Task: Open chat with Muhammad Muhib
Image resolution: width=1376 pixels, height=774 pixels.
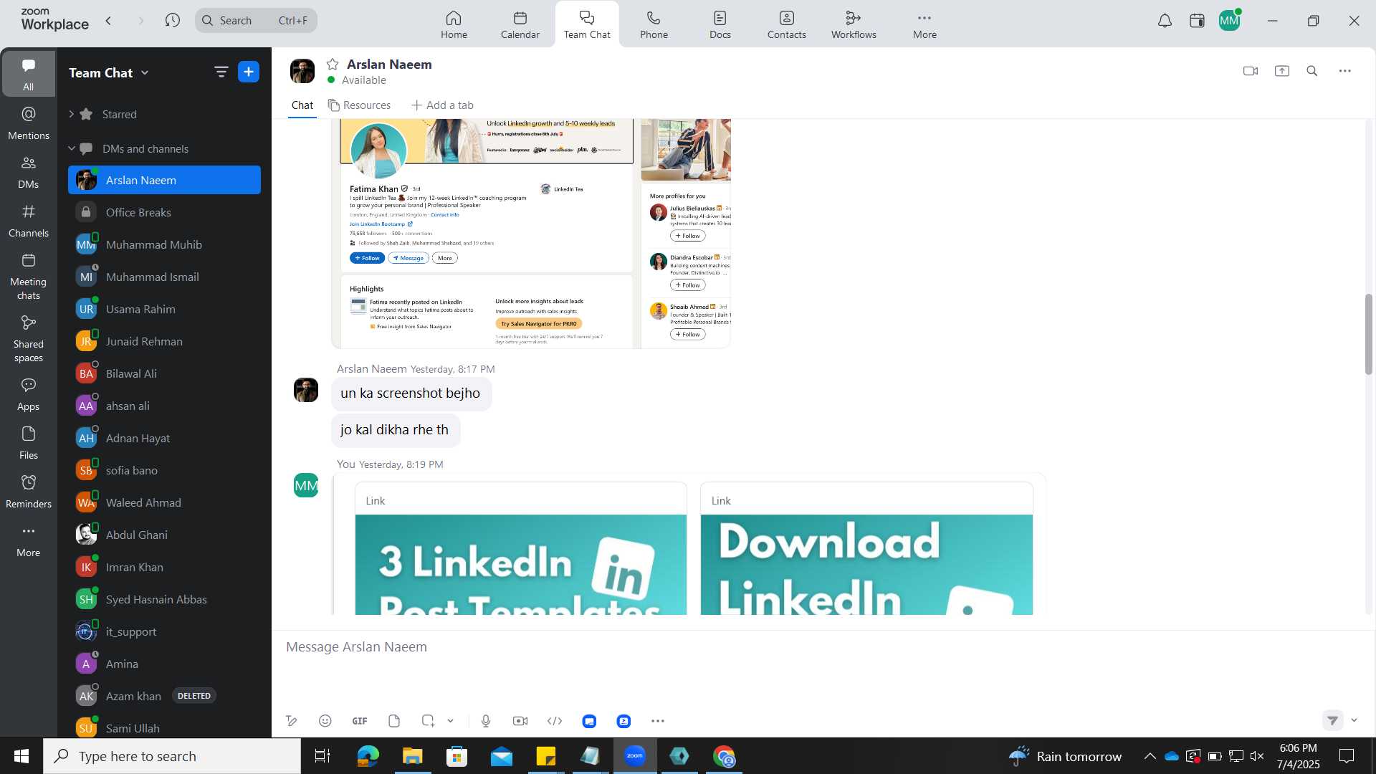Action: click(x=164, y=244)
